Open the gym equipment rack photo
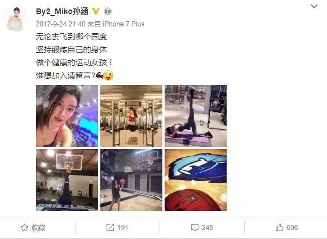 click(131, 116)
